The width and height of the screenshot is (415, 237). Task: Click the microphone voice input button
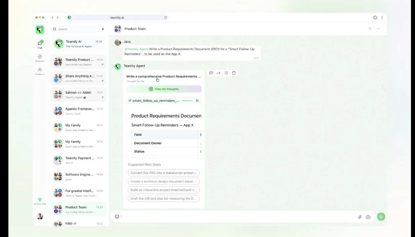coord(381,217)
